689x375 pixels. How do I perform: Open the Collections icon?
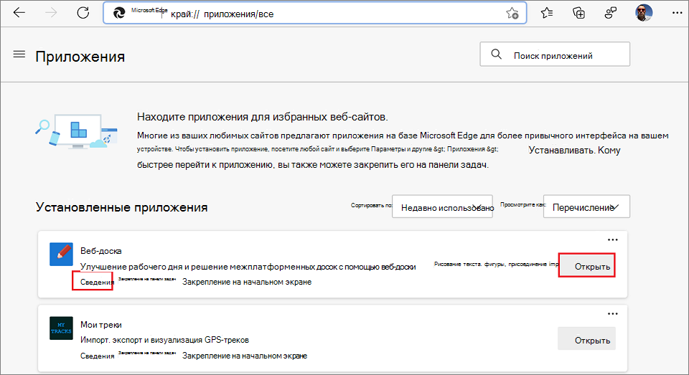(x=578, y=13)
